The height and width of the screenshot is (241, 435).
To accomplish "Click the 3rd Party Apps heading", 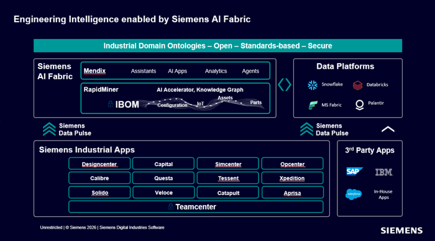I will click(x=370, y=150).
